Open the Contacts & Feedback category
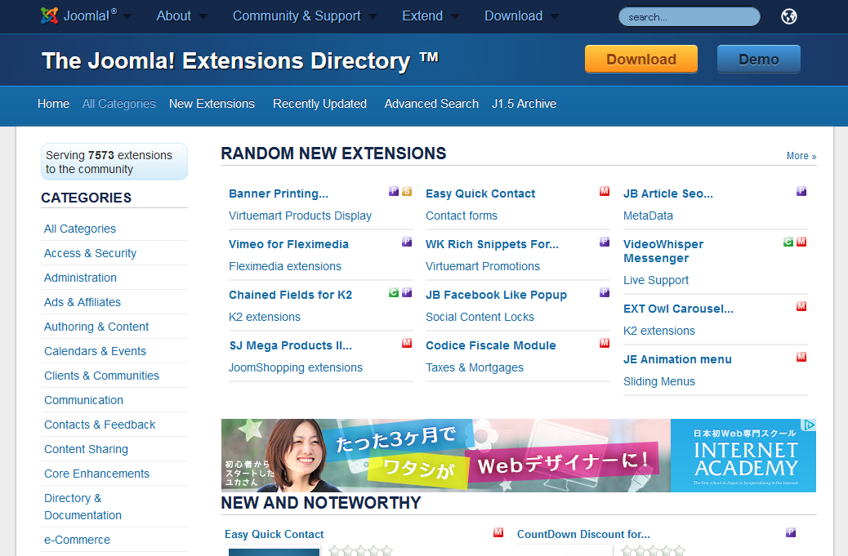The width and height of the screenshot is (848, 556). [x=100, y=425]
